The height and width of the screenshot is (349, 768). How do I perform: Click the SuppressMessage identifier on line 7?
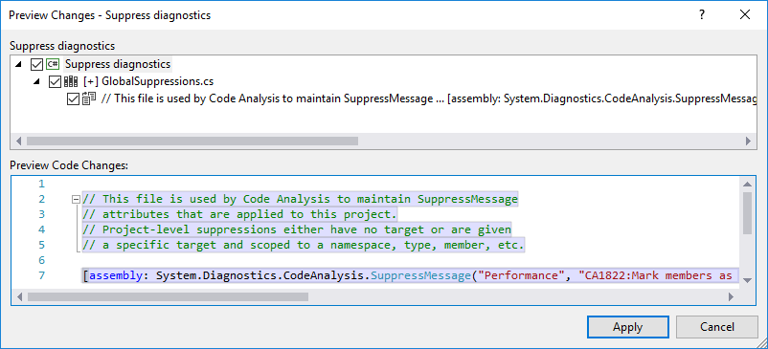pos(420,275)
